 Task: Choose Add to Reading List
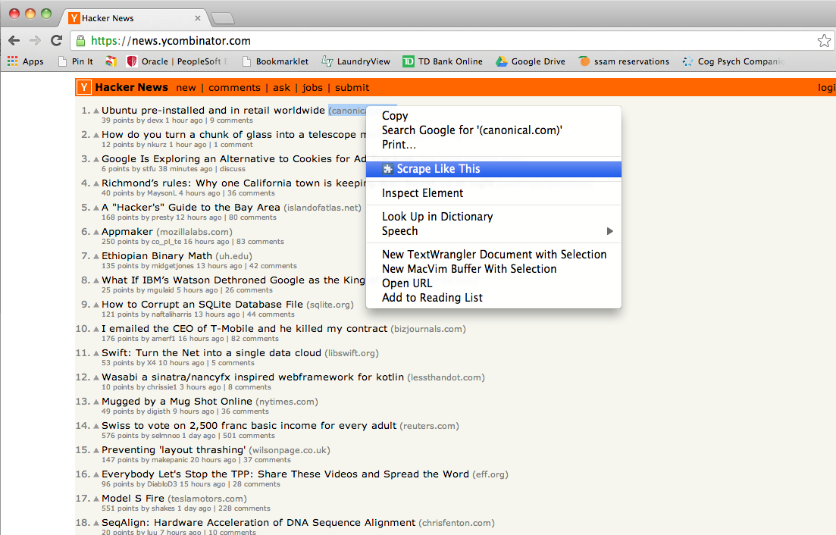432,298
